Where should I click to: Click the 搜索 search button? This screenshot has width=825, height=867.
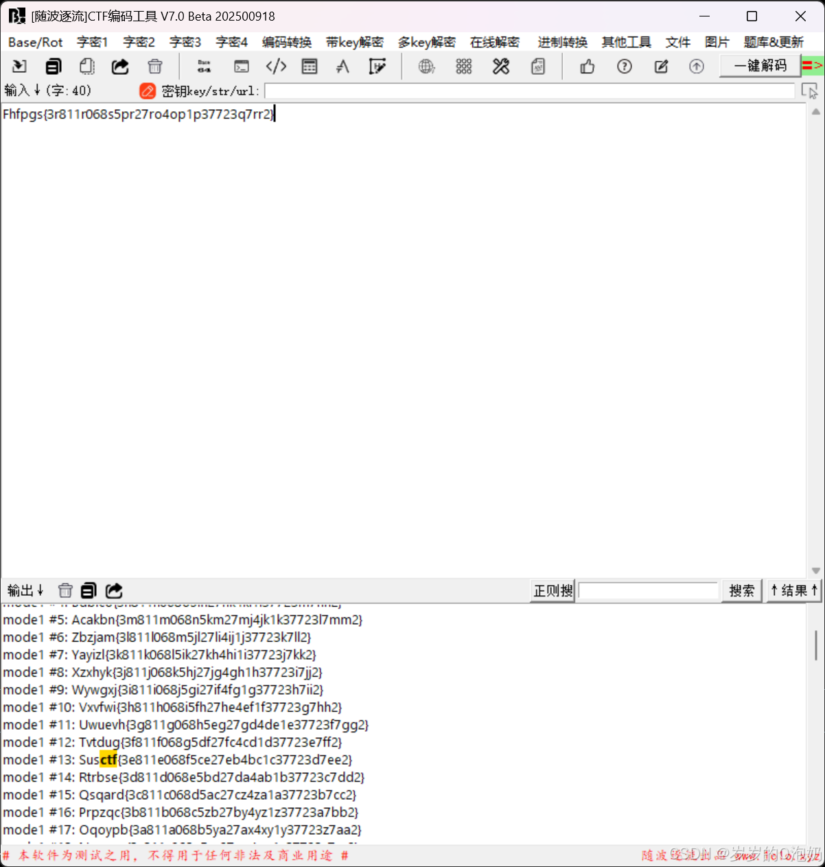[741, 590]
